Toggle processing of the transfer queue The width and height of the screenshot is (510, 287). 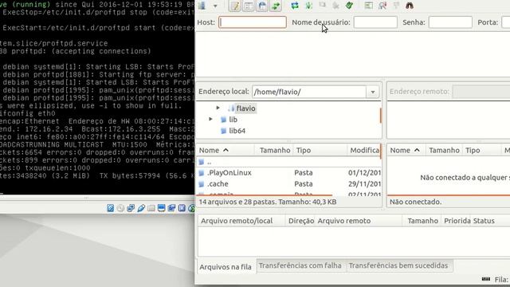(x=308, y=6)
